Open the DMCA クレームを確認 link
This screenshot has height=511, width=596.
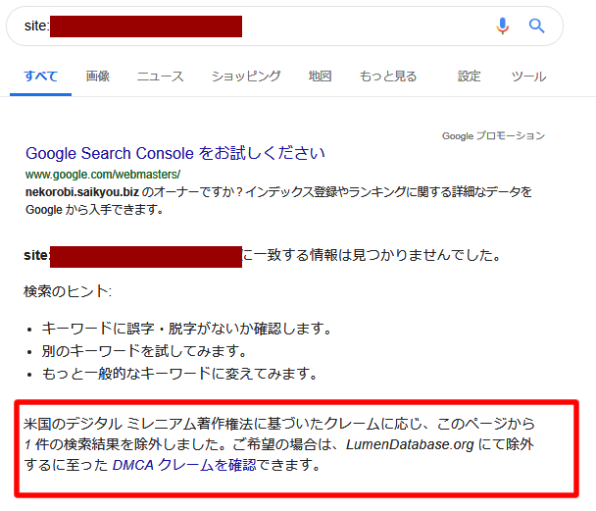pos(184,465)
